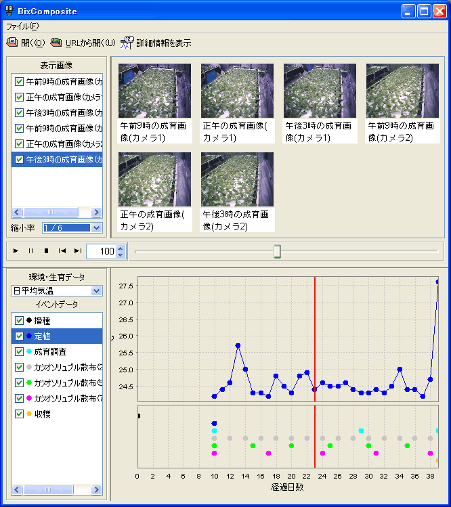This screenshot has width=451, height=507.
Task: Uncheck the 播種 event checkbox
Action: click(x=19, y=320)
